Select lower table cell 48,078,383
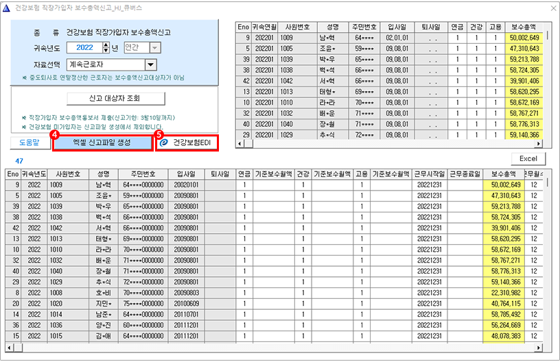The width and height of the screenshot is (560, 362). (x=503, y=336)
